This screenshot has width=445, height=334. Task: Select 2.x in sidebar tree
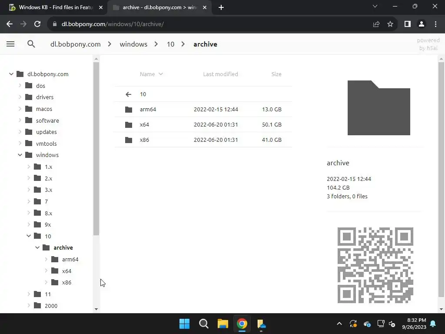49,178
